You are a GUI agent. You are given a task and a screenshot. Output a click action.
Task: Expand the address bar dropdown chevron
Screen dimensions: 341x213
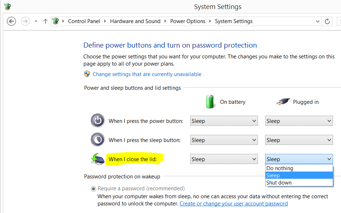318,21
